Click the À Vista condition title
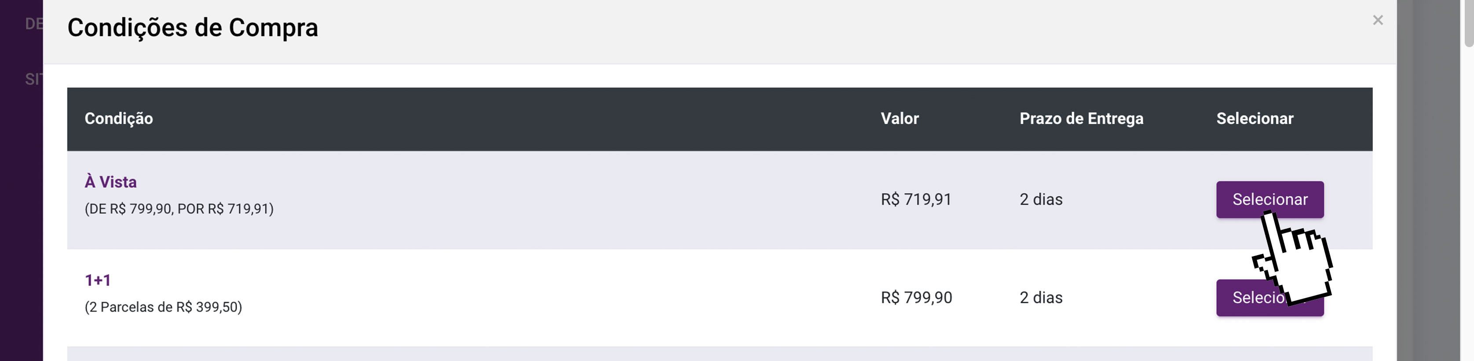 point(110,182)
